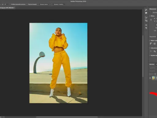Click the document icon in Properties panel
The height and width of the screenshot is (118, 157).
[151, 13]
